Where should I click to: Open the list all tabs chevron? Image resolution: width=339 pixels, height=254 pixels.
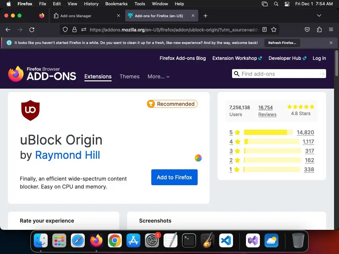point(319,16)
